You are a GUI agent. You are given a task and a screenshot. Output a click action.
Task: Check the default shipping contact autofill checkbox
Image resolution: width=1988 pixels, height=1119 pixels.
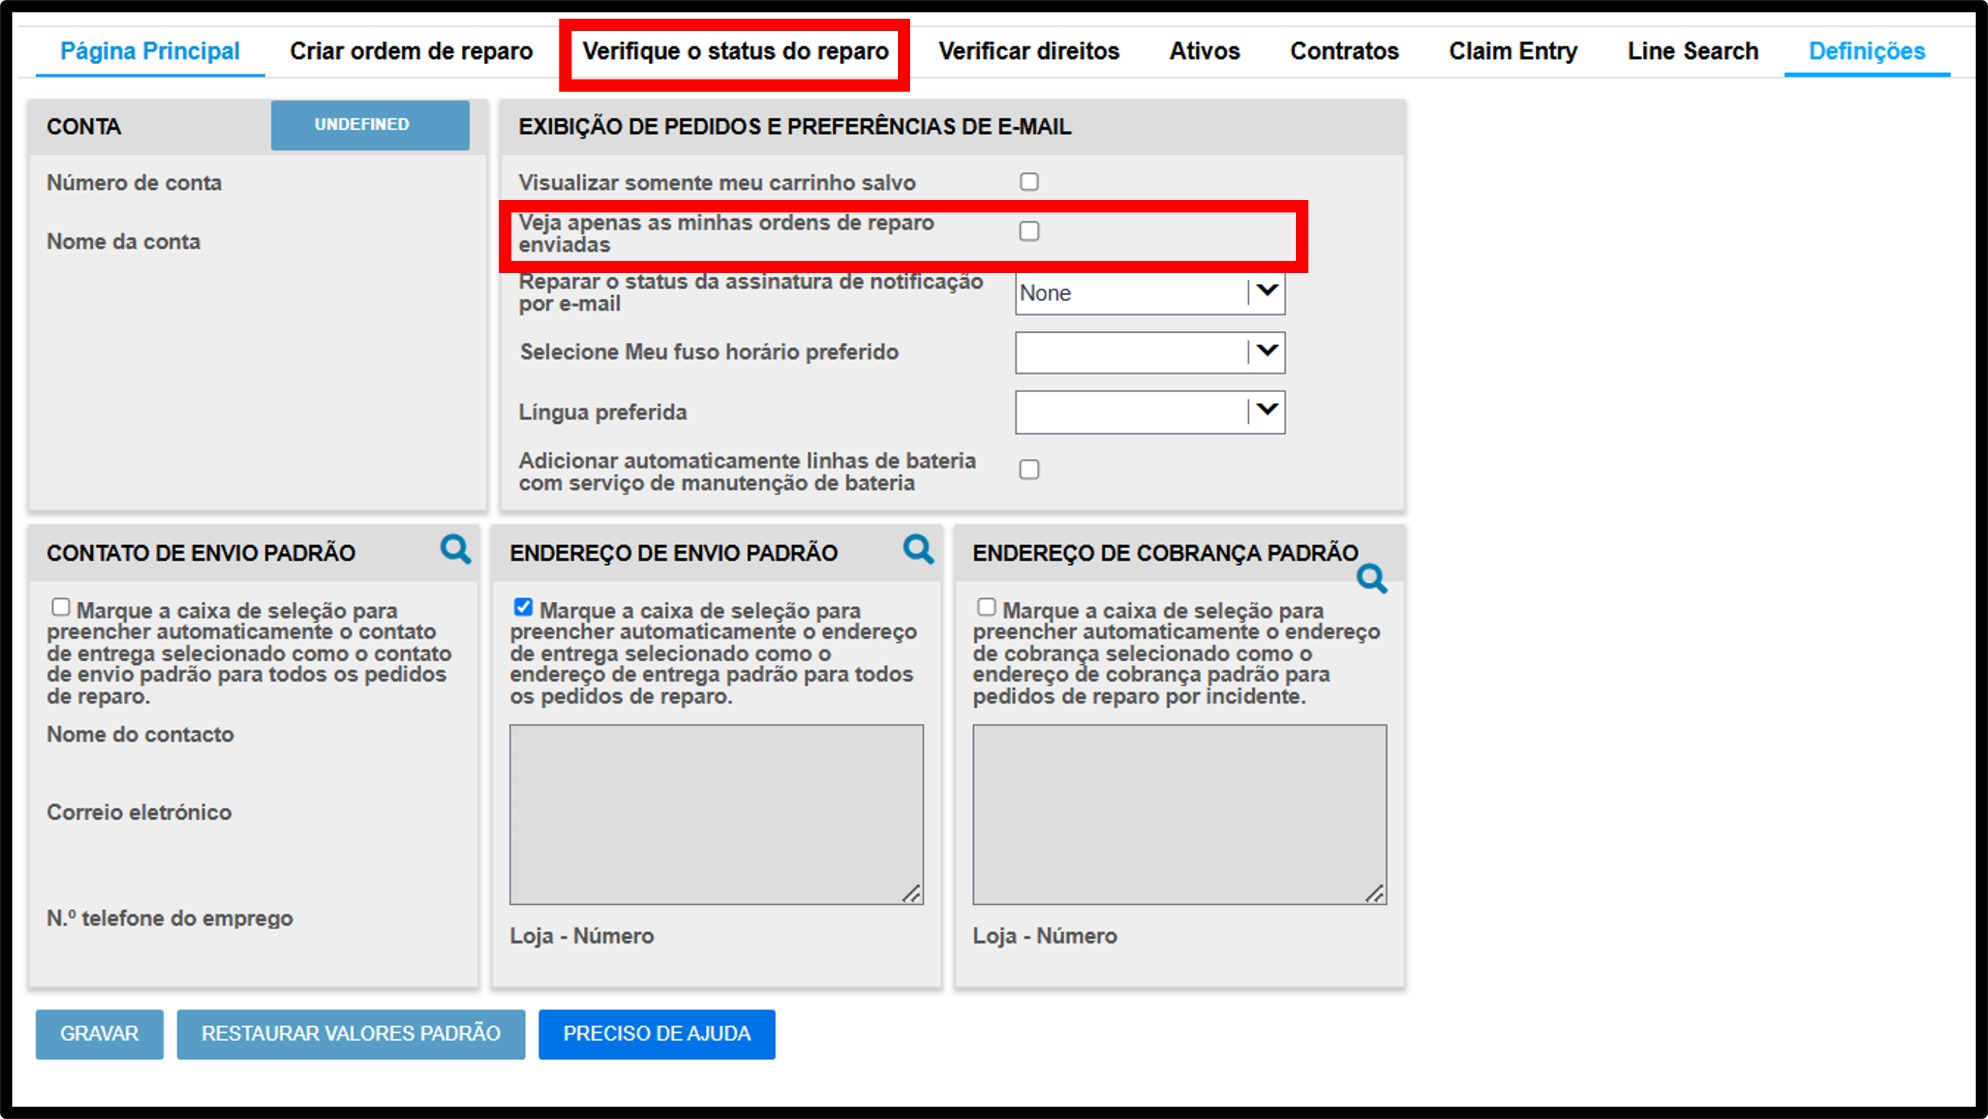[x=60, y=607]
